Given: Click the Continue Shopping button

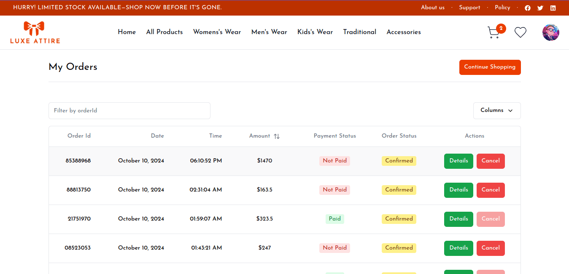Looking at the screenshot, I should (490, 67).
